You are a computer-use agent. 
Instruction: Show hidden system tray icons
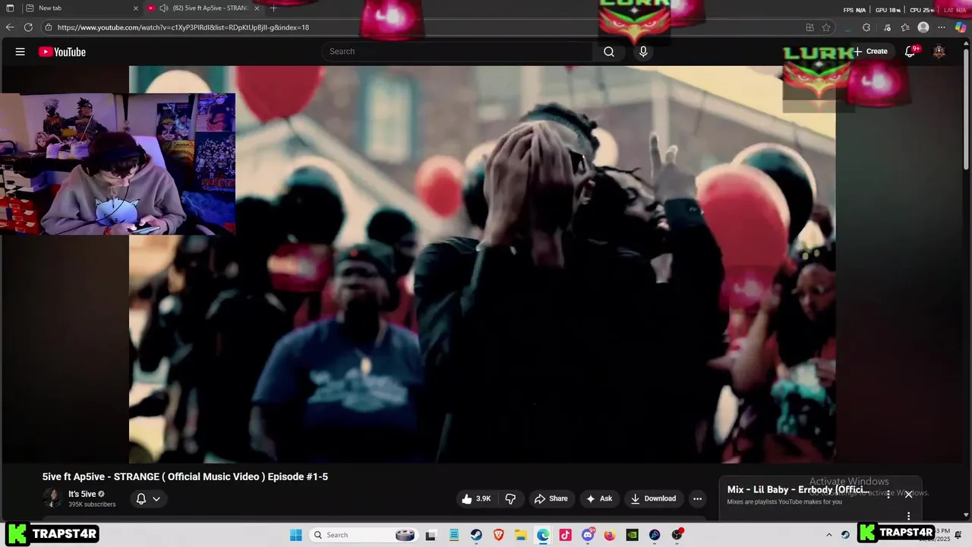[x=829, y=535]
